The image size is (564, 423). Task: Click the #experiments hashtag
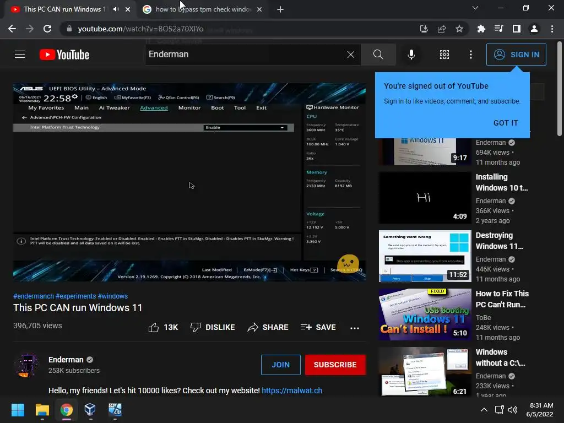[75, 296]
